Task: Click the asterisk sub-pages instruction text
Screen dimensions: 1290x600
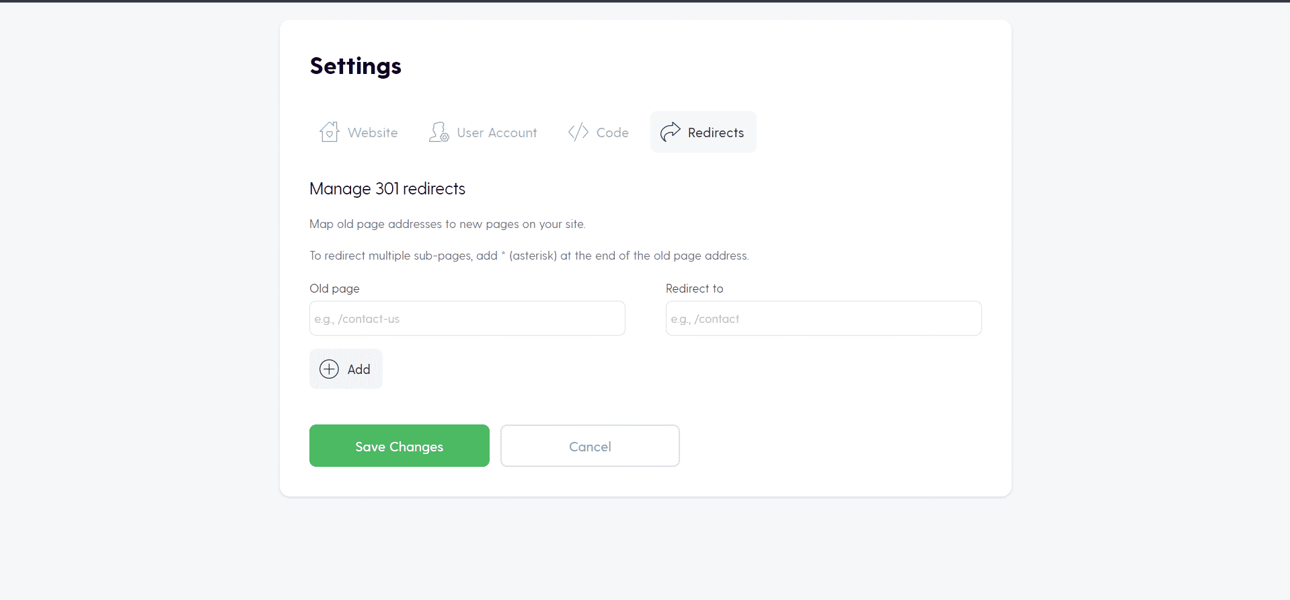Action: pos(529,256)
